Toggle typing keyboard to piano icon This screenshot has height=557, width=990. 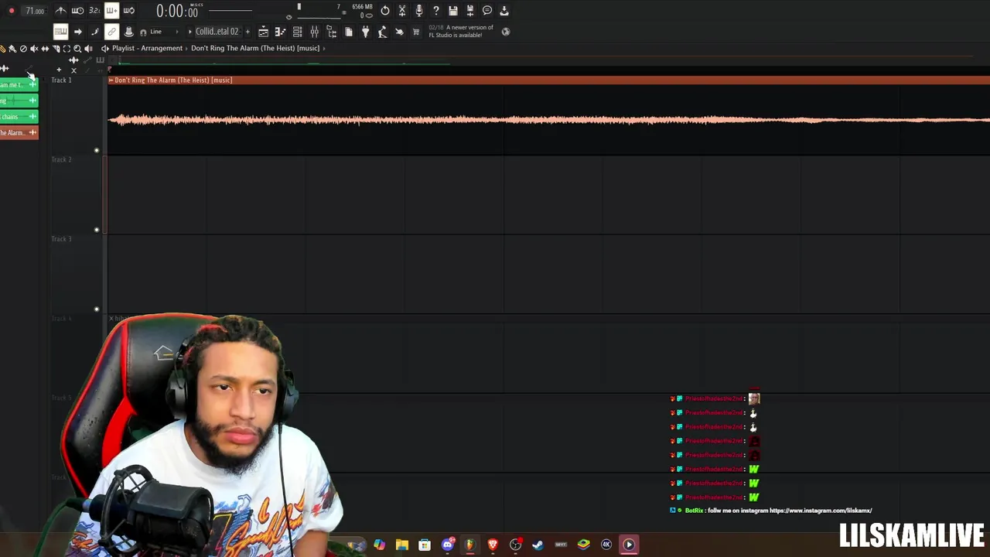(x=60, y=32)
